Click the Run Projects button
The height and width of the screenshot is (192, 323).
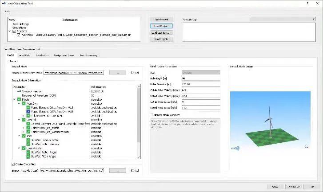(161, 39)
